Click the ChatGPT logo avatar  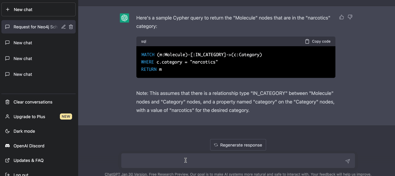pyautogui.click(x=124, y=18)
